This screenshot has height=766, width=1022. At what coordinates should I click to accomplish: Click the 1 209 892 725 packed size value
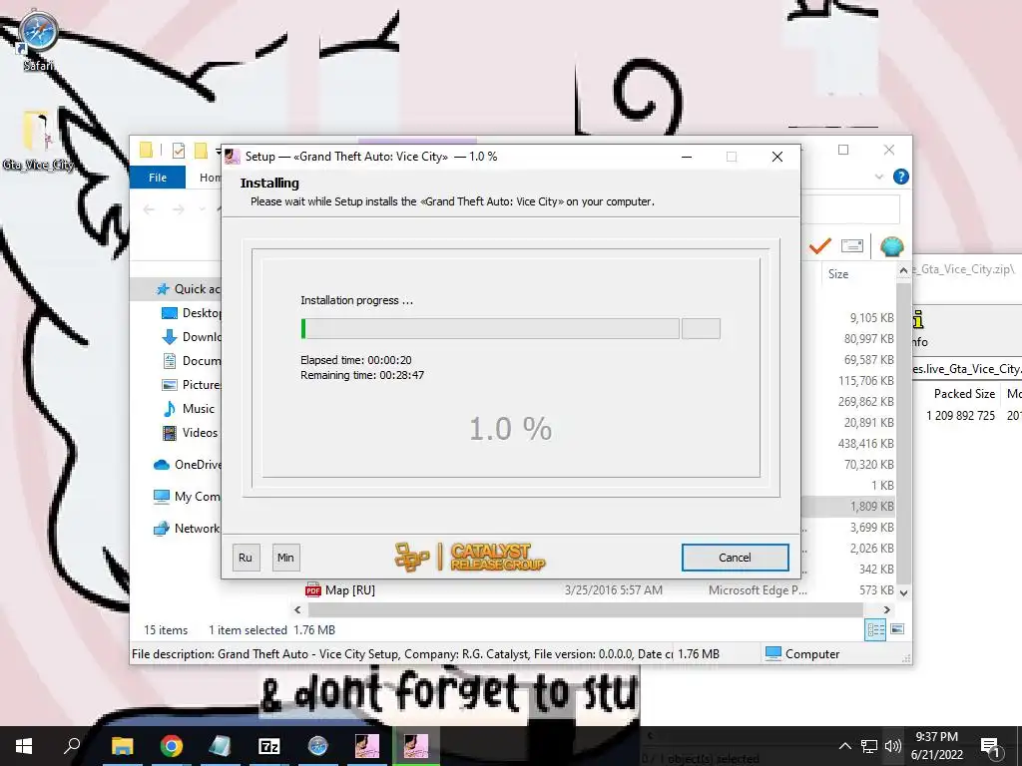pos(961,415)
